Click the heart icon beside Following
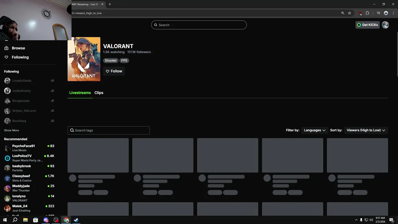The height and width of the screenshot is (224, 398). pos(6,57)
